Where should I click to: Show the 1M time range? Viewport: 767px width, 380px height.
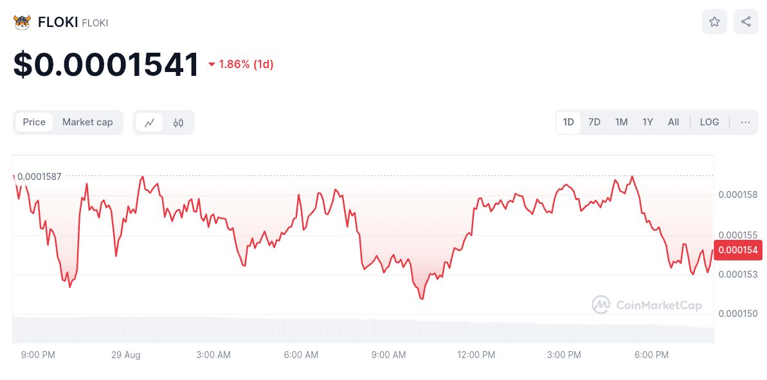621,122
